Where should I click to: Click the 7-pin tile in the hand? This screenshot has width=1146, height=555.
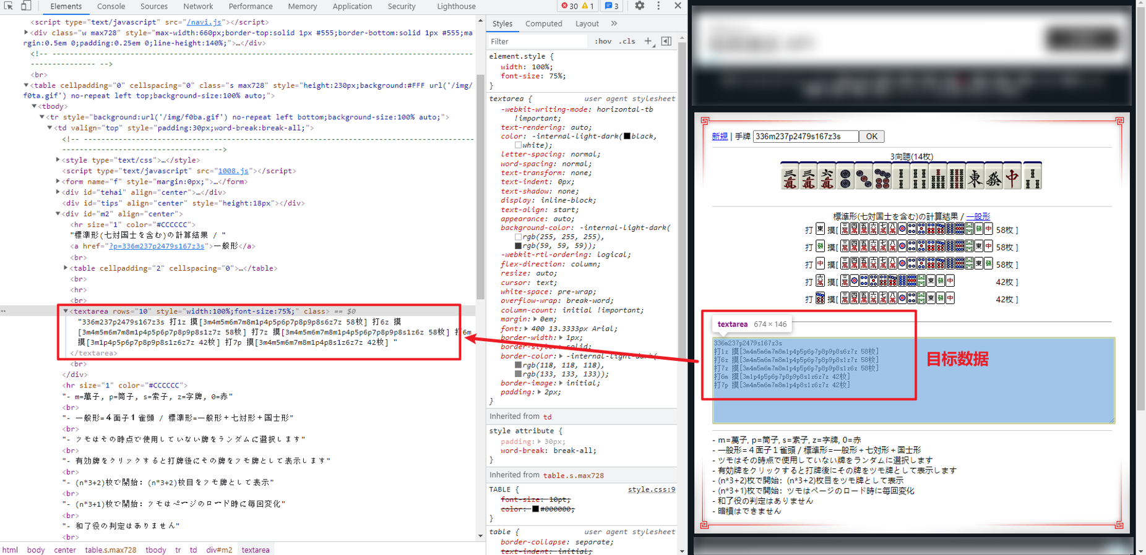(x=882, y=176)
